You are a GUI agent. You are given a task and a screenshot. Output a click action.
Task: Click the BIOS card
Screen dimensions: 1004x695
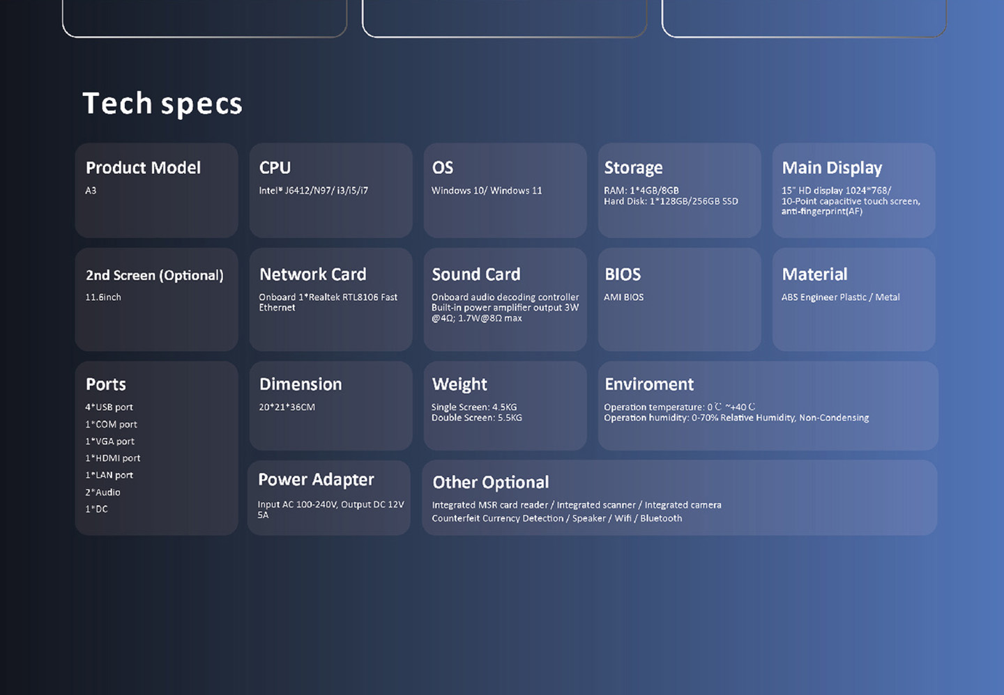[679, 299]
